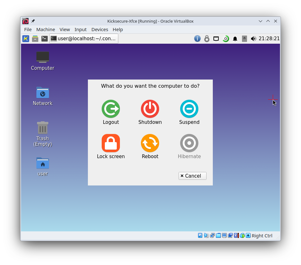
Task: Click the panel clock showing 21:28:21
Action: click(269, 39)
